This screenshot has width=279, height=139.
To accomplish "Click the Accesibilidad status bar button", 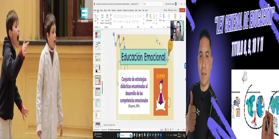I will 114,130.
